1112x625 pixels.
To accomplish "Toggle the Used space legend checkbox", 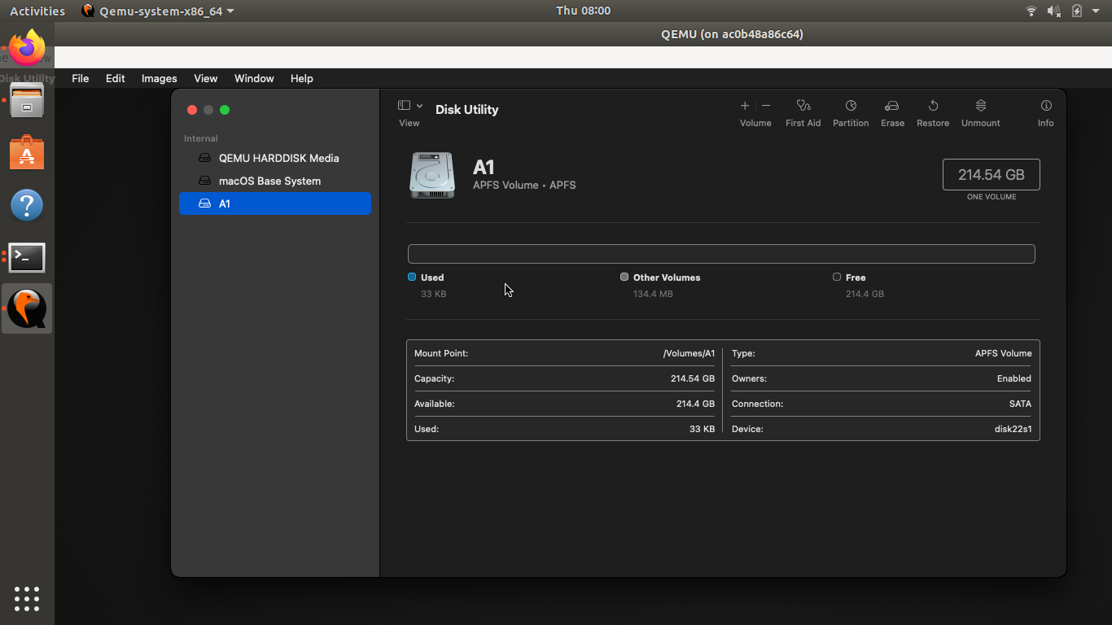I will pos(411,277).
